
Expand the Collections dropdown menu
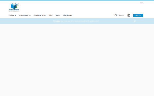tap(25, 15)
